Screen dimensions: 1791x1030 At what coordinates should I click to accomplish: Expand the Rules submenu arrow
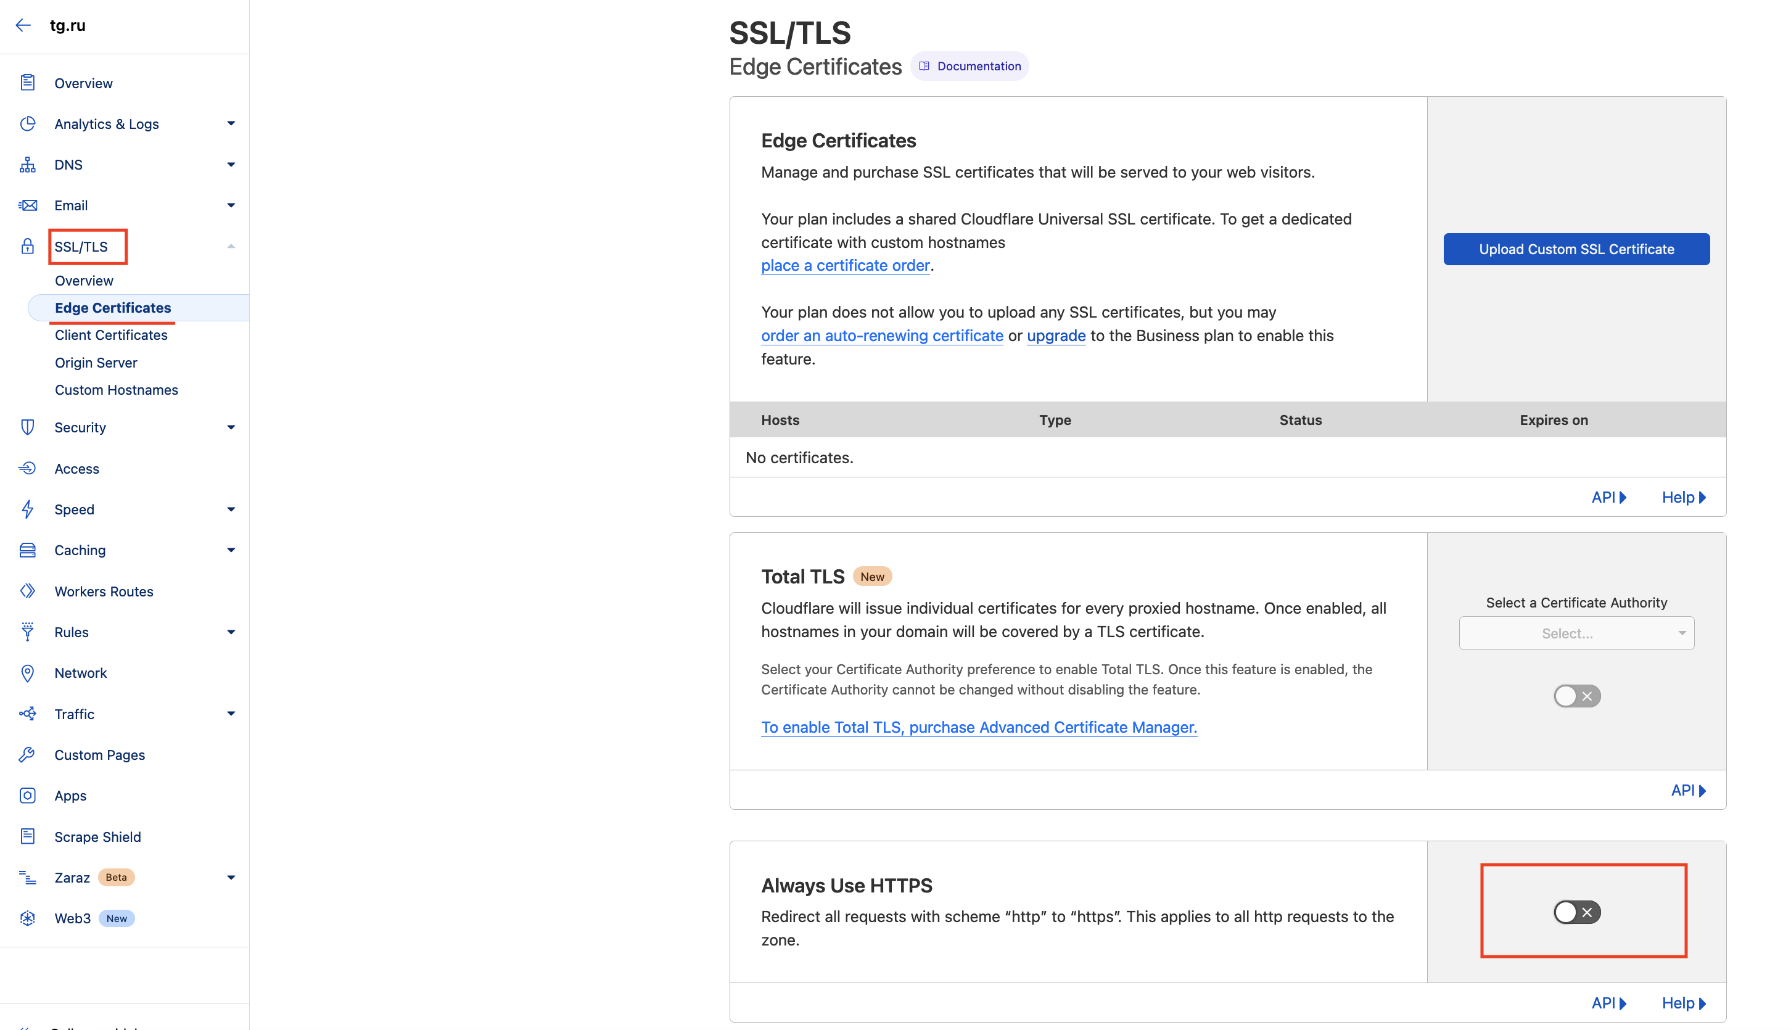pos(231,632)
